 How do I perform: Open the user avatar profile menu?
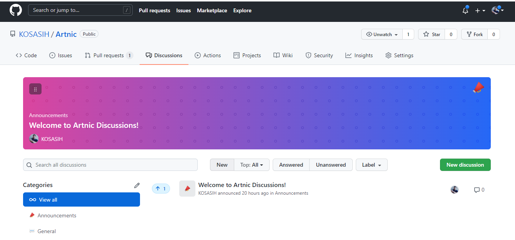pyautogui.click(x=498, y=10)
